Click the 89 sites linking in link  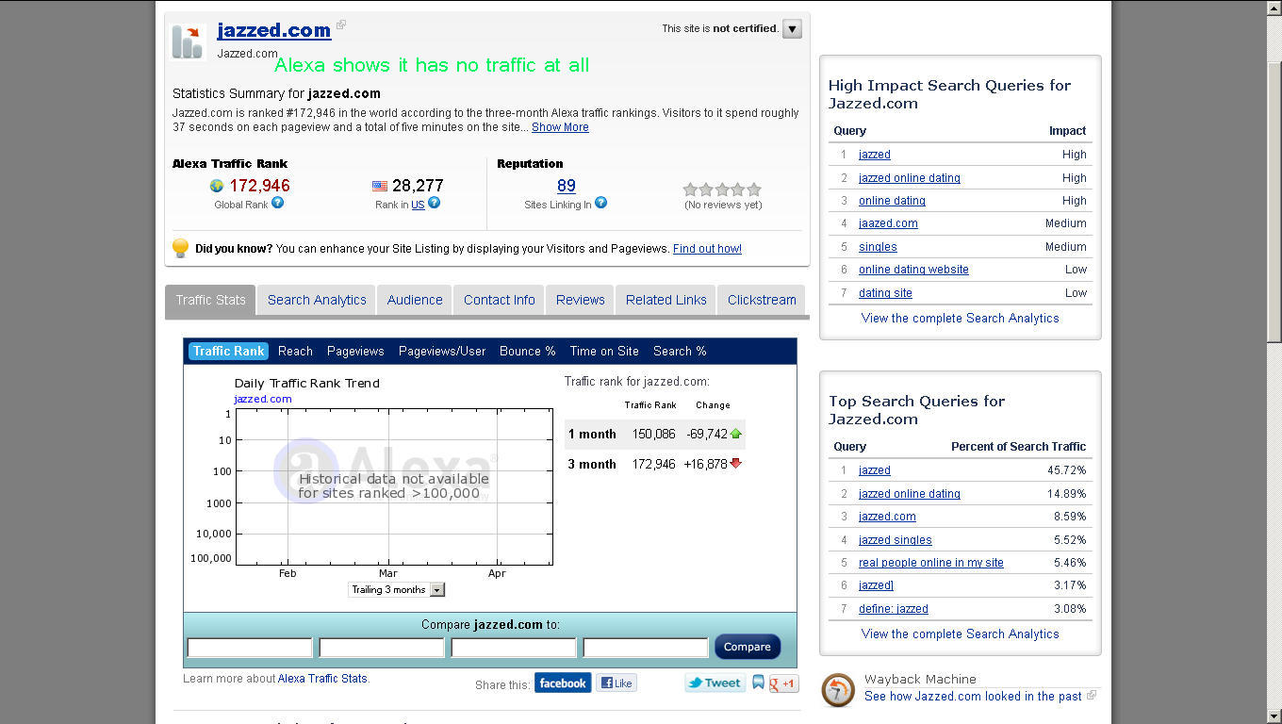point(567,186)
